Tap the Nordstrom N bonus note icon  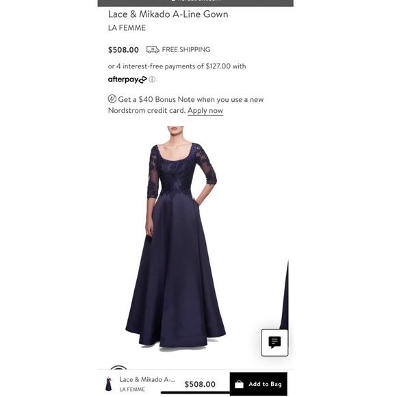(112, 99)
